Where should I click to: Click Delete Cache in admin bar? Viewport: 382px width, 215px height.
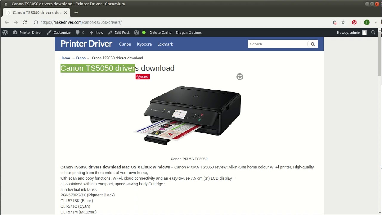coord(161,33)
